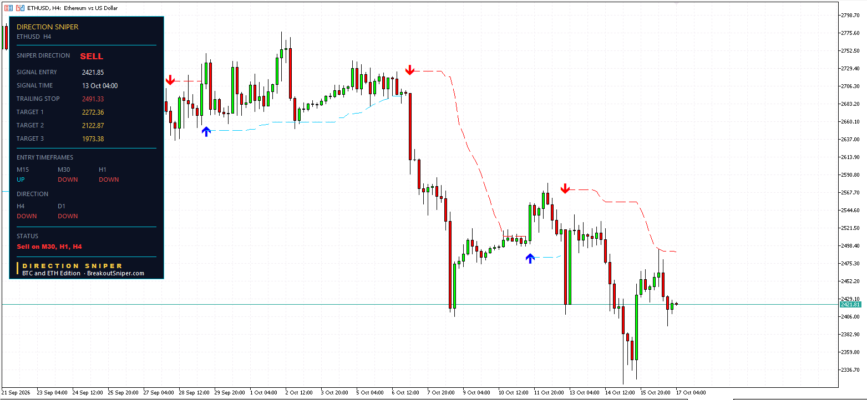
Task: Click the BreakoutSniper.com footer text
Action: (x=115, y=273)
